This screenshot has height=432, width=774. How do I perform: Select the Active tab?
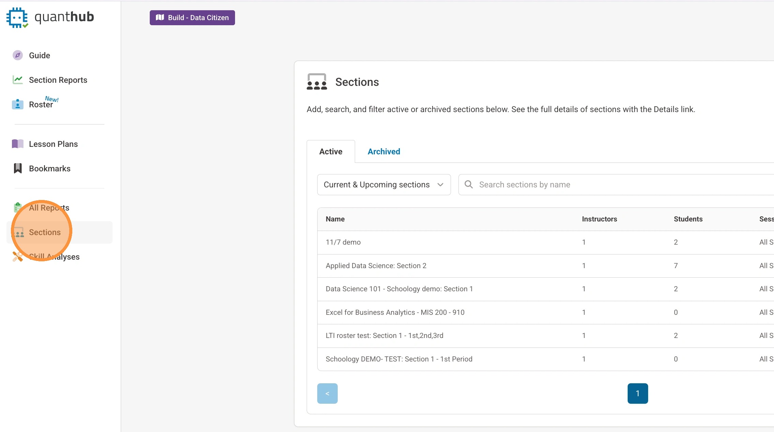[331, 152]
